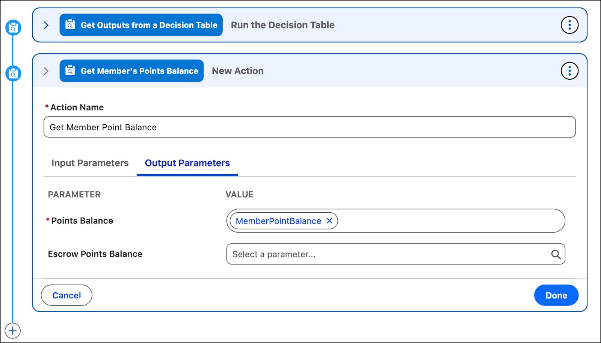This screenshot has height=343, width=601.
Task: Open the three-dot menu for New Action
Action: pyautogui.click(x=569, y=71)
